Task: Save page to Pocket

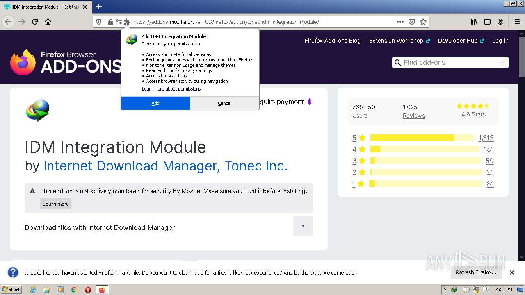Action: [412, 22]
